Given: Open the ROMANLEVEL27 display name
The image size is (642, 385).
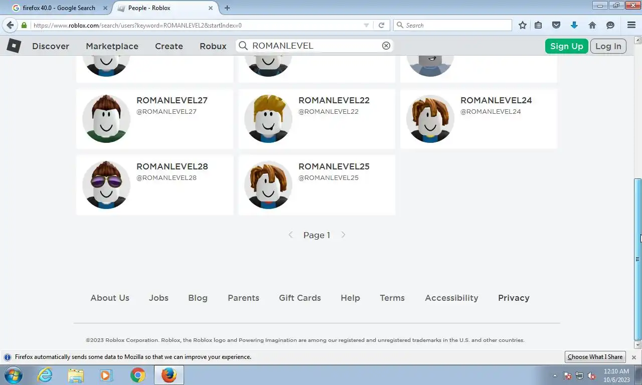Looking at the screenshot, I should point(172,100).
